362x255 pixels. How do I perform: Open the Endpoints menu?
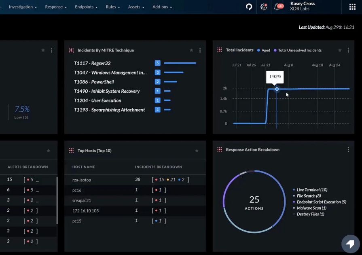pos(86,7)
